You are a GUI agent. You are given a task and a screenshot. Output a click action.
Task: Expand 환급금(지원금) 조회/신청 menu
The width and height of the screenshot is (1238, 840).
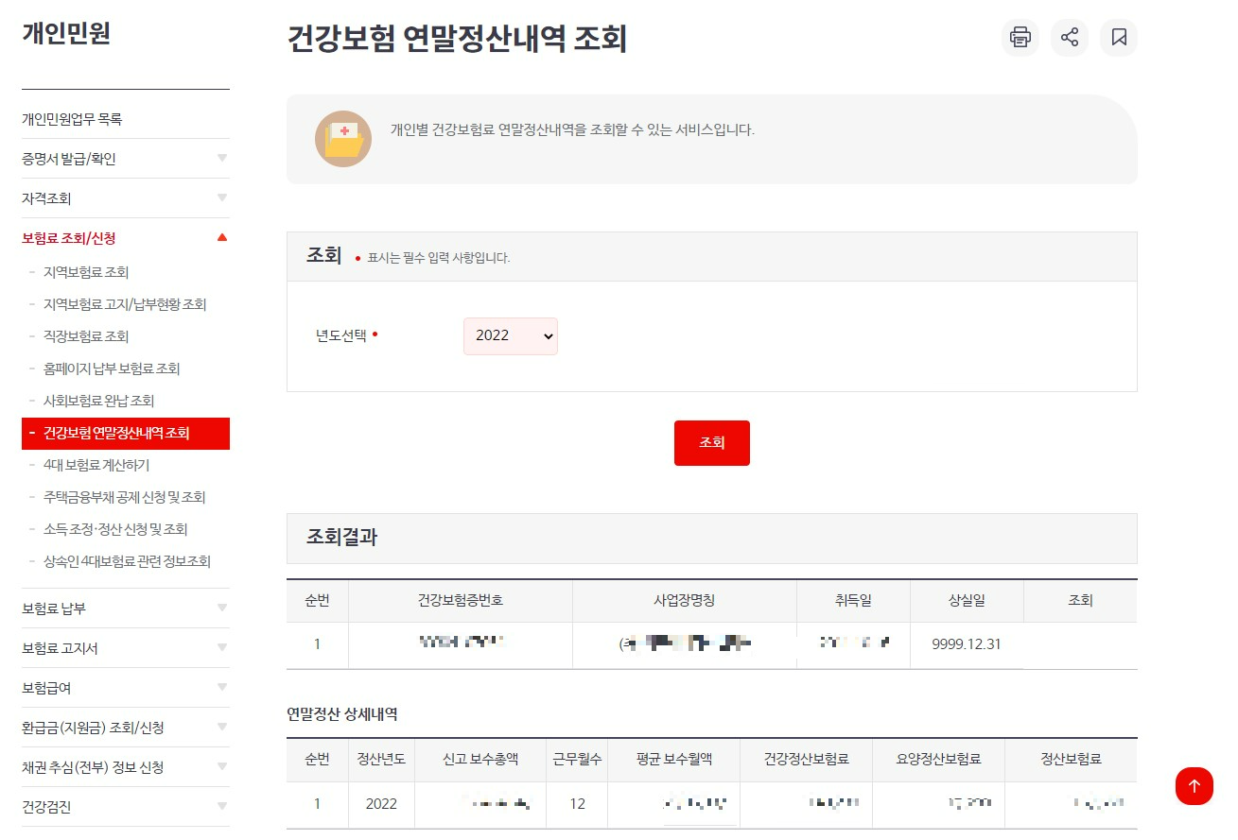pos(126,728)
